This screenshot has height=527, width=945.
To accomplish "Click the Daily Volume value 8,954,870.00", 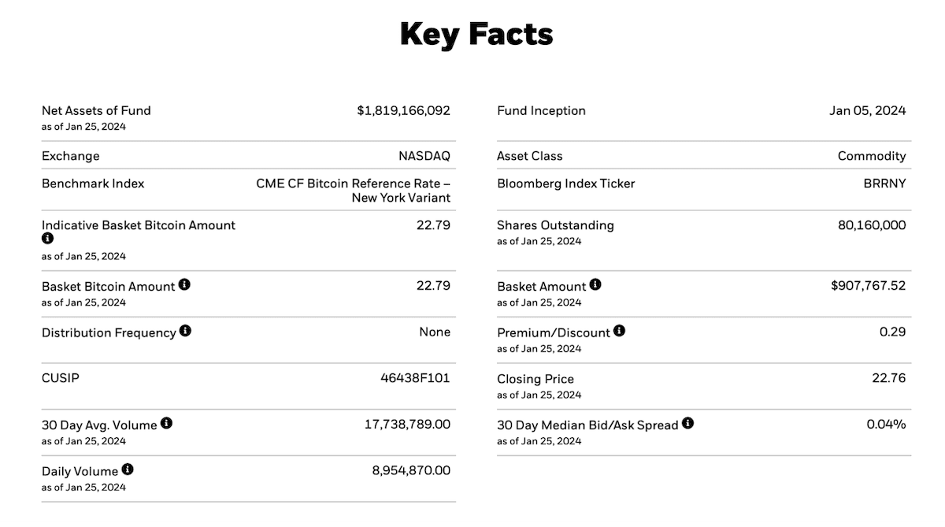I will click(411, 470).
